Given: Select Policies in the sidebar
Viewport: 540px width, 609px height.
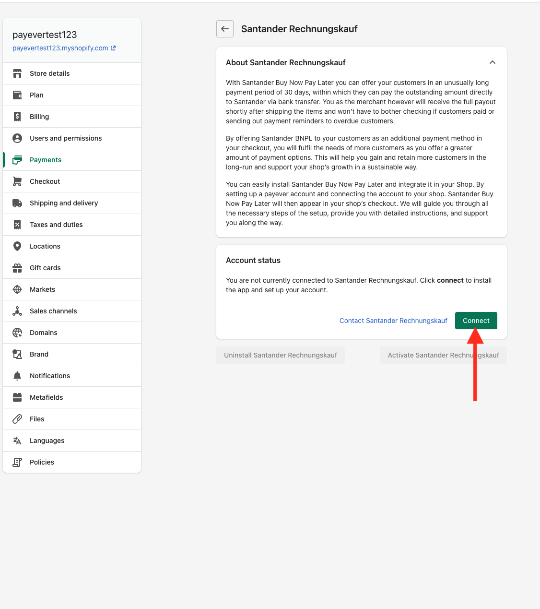Looking at the screenshot, I should coord(72,462).
